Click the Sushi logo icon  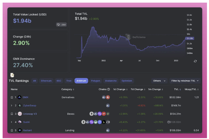click(20, 122)
